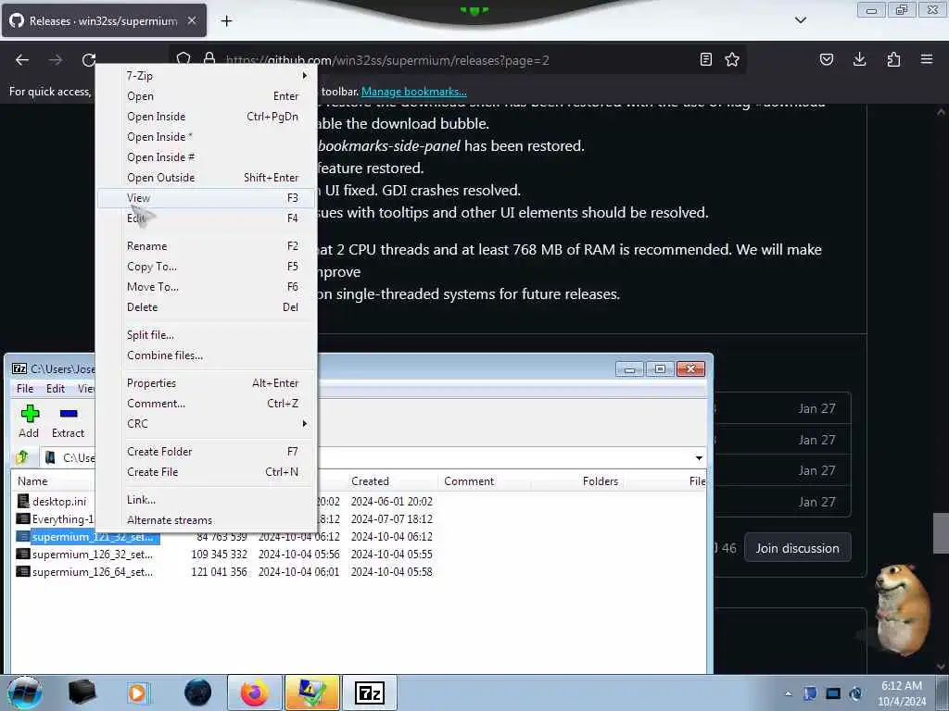This screenshot has width=949, height=711.
Task: Open media player taskbar icon
Action: (137, 692)
